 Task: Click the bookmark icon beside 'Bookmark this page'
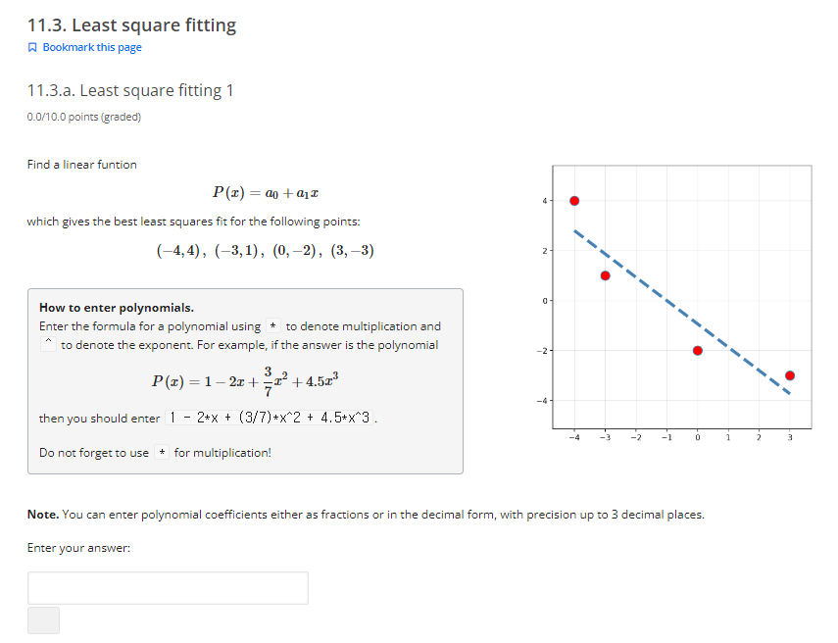click(32, 46)
